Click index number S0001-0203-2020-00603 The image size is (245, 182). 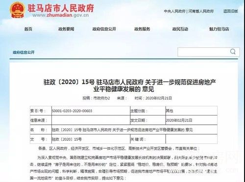[x=72, y=111]
